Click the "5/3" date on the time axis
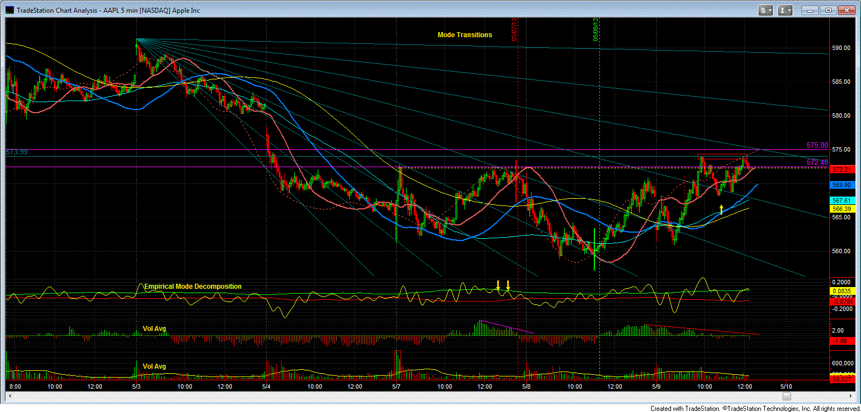The image size is (861, 412). tap(136, 386)
